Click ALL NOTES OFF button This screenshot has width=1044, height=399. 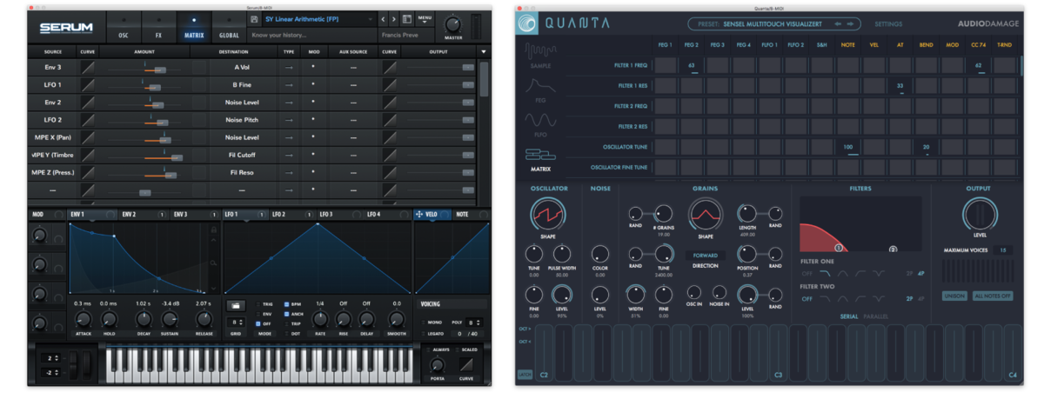993,296
